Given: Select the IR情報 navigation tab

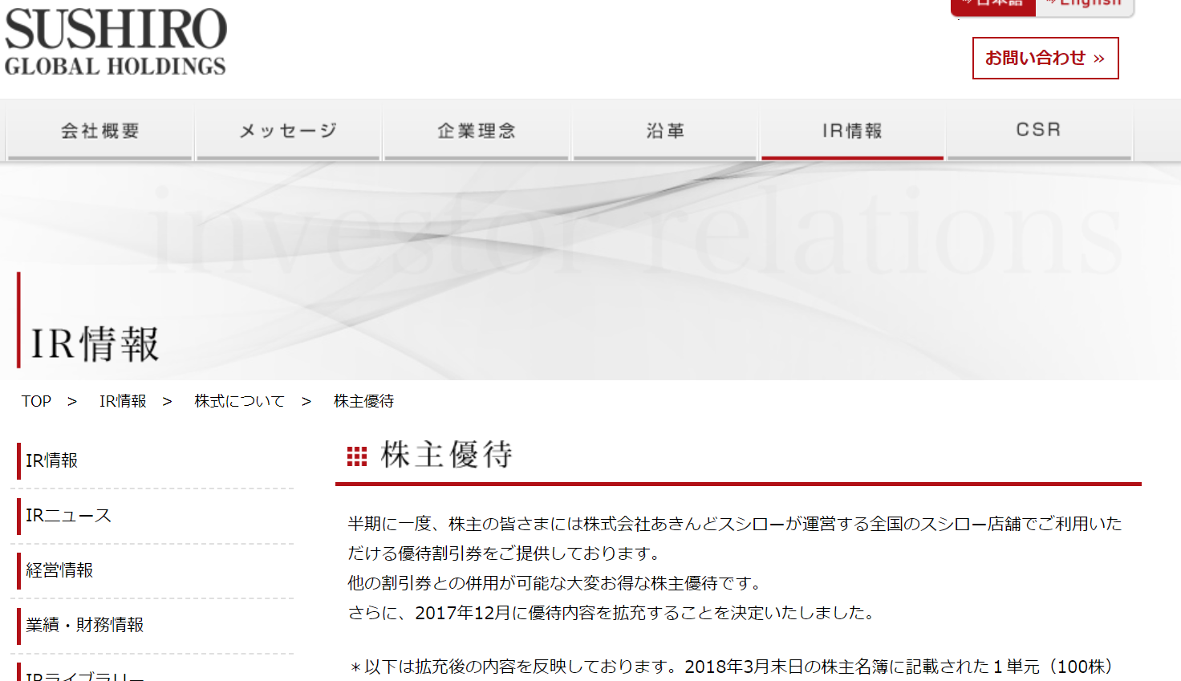Looking at the screenshot, I should pos(852,130).
